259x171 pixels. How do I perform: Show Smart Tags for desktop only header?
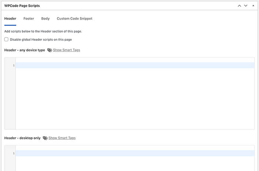pyautogui.click(x=62, y=138)
